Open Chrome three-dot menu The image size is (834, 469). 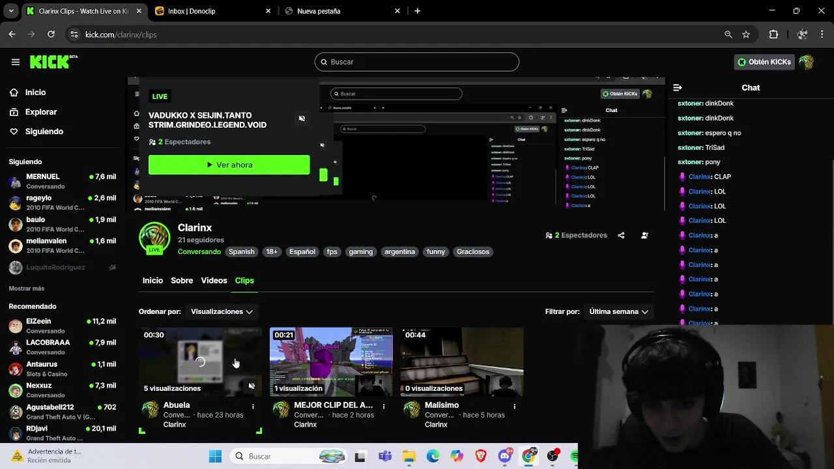(822, 35)
